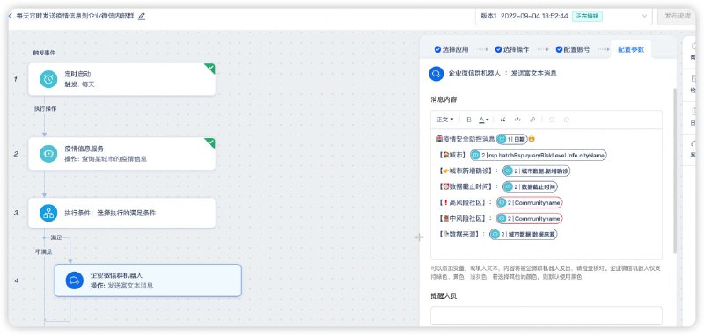Image resolution: width=704 pixels, height=335 pixels.
Task: Click the config panel vertical scrollbar
Action: pos(674,171)
